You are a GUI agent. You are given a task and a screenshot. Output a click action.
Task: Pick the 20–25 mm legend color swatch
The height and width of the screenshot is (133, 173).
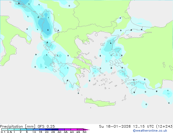click(x=49, y=129)
